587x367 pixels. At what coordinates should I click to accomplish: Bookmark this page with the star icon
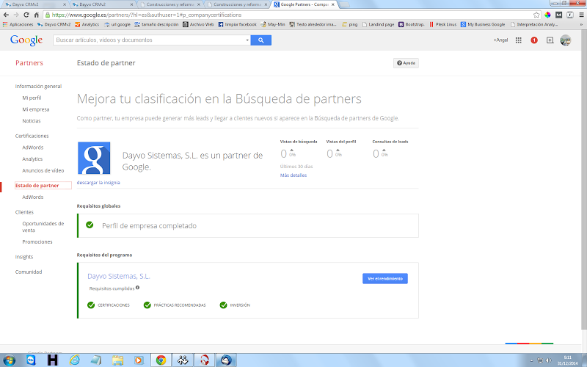pos(536,15)
